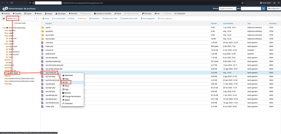
Task: Click the wp-content folder icon
Action: [x=42, y=35]
